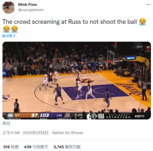This screenshot has width=153, height=151.
Task: Click the Knicks NY logo on scoreboard
Action: (x=11, y=115)
